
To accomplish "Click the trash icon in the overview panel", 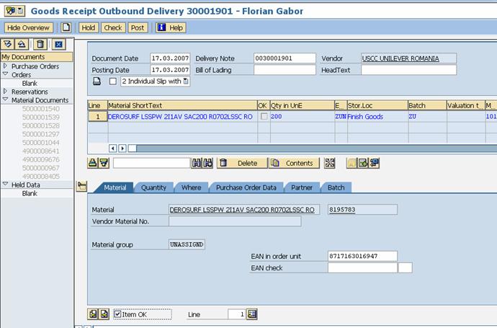I will click(40, 45).
